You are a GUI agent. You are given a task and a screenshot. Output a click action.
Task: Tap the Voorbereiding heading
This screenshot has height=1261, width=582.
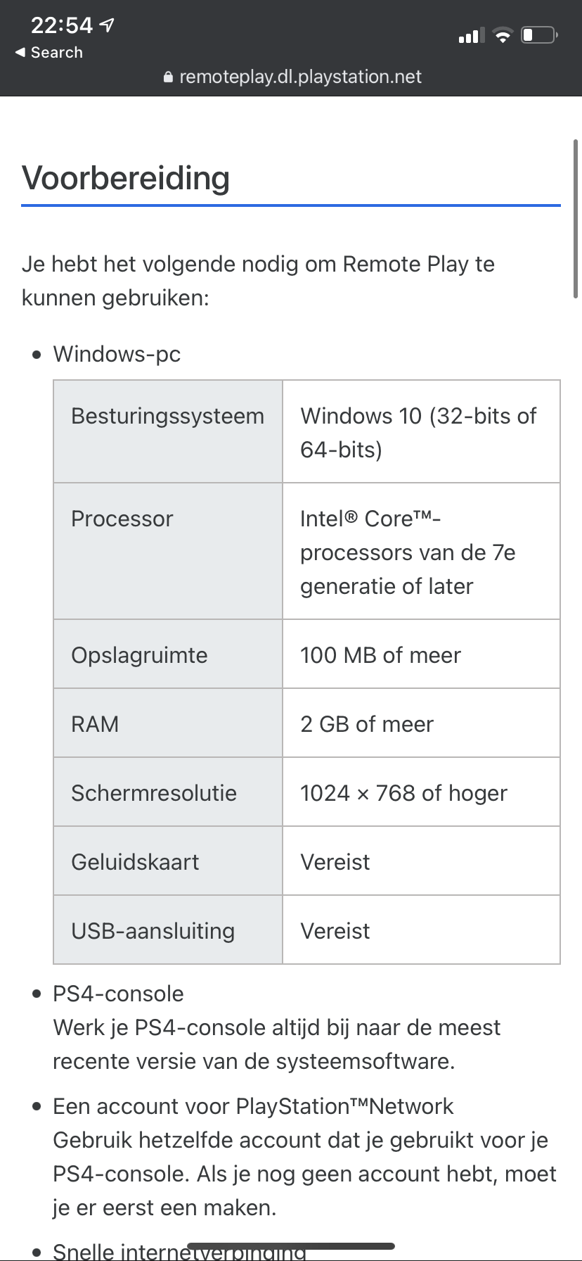[126, 178]
